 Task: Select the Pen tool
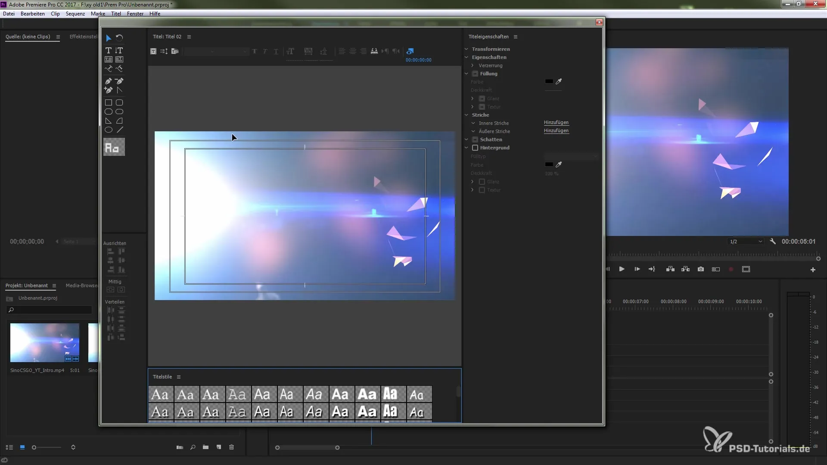[109, 81]
